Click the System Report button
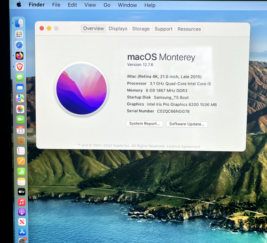This screenshot has height=243, width=267. pos(145,123)
